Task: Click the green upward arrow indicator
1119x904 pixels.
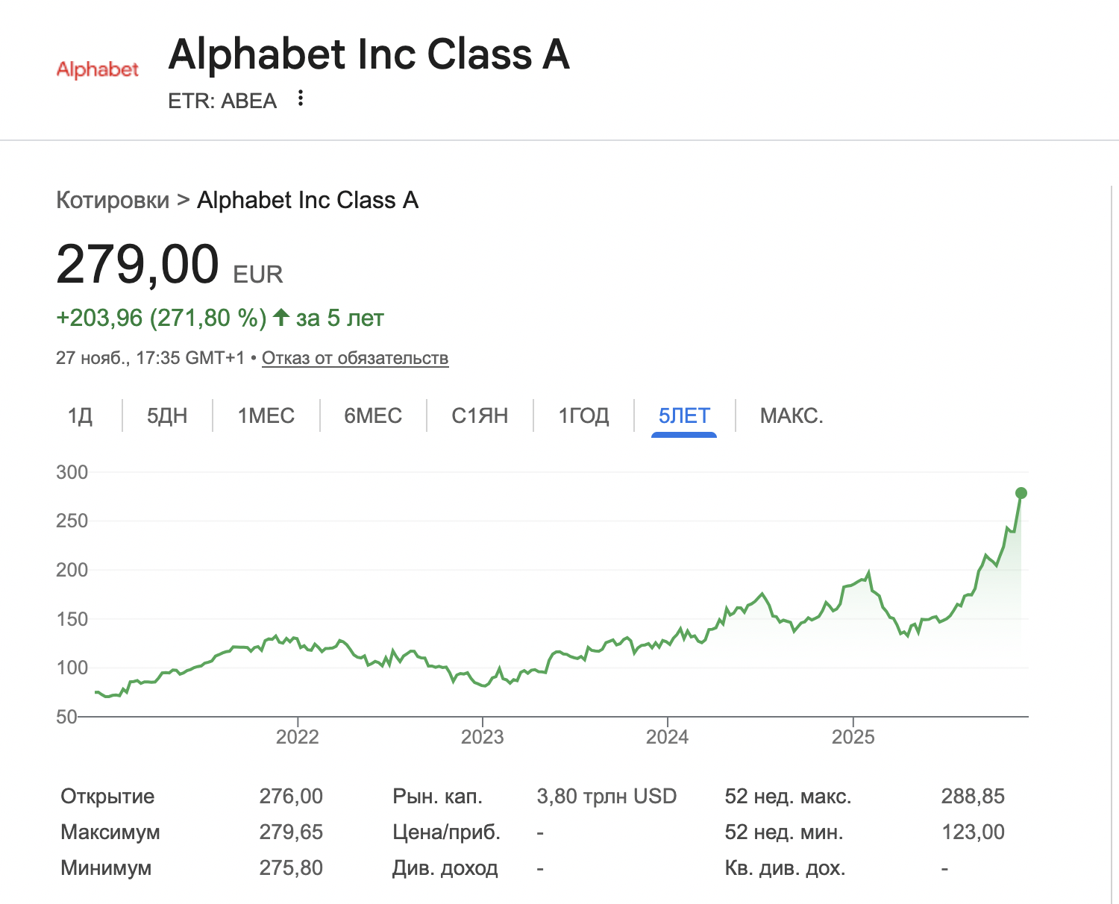Action: [x=281, y=318]
